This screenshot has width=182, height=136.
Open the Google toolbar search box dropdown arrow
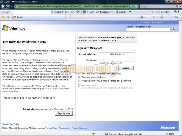[x=52, y=12]
